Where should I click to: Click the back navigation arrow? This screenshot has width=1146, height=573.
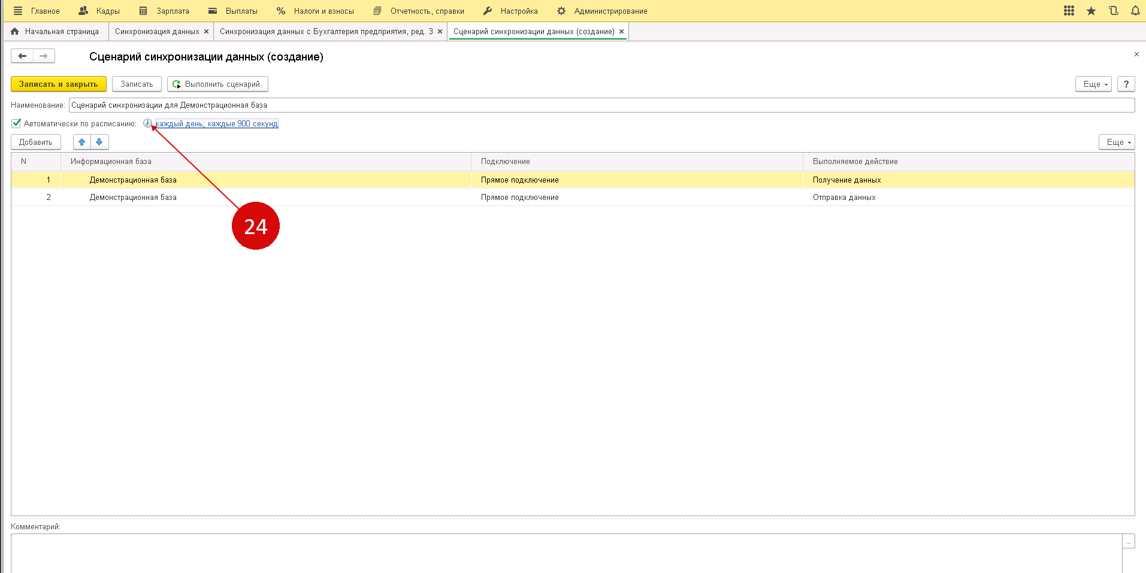pos(22,56)
